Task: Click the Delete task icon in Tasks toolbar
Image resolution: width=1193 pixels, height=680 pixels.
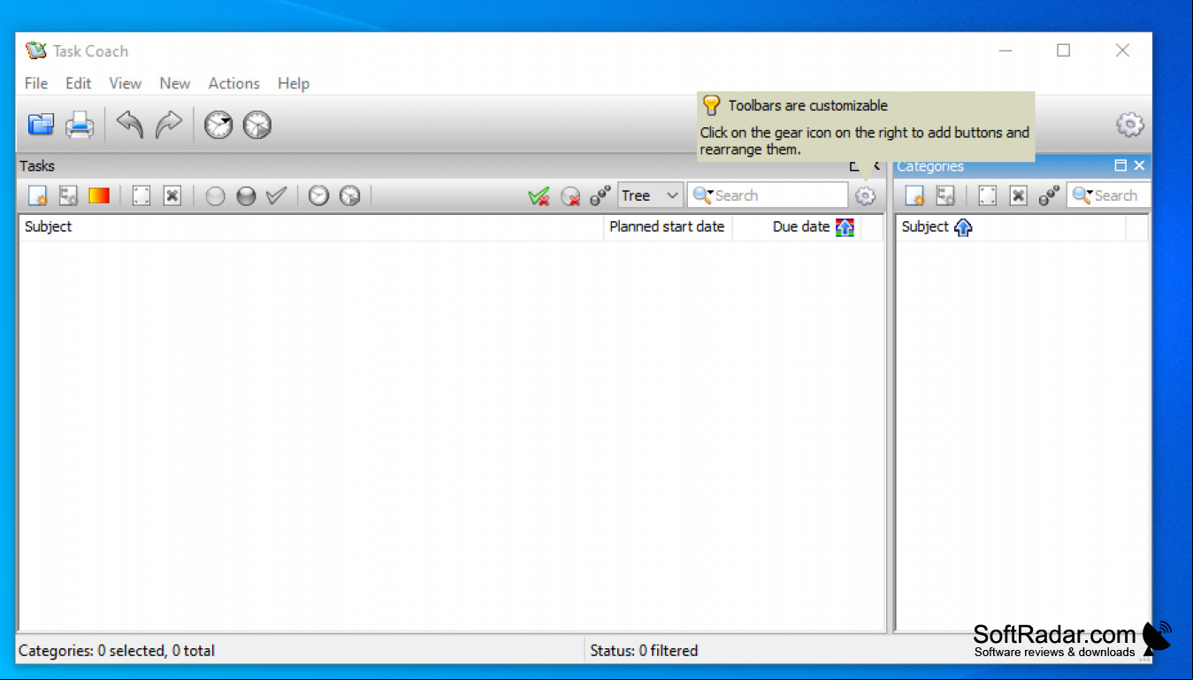Action: (172, 195)
